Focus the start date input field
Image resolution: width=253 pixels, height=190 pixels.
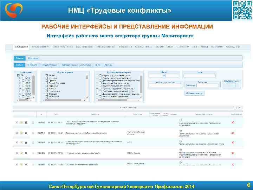(x=156, y=76)
